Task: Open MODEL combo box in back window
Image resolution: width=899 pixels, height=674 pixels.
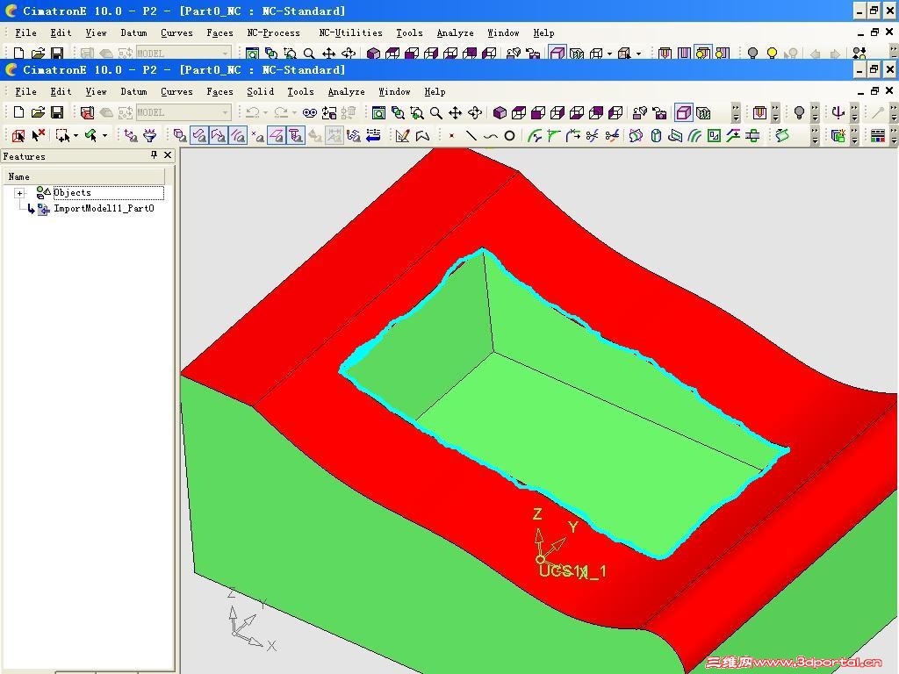Action: 183,53
